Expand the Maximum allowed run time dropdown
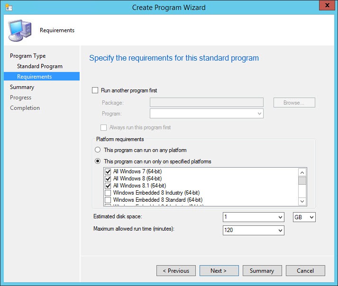 click(x=279, y=231)
